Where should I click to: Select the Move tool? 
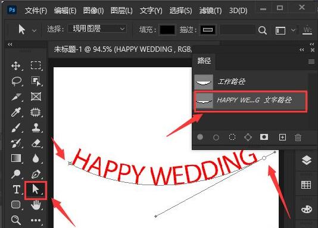[16, 66]
